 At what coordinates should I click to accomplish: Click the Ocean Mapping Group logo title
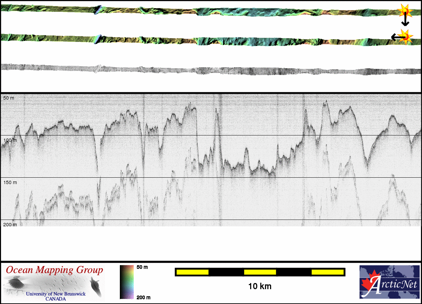coord(54,270)
